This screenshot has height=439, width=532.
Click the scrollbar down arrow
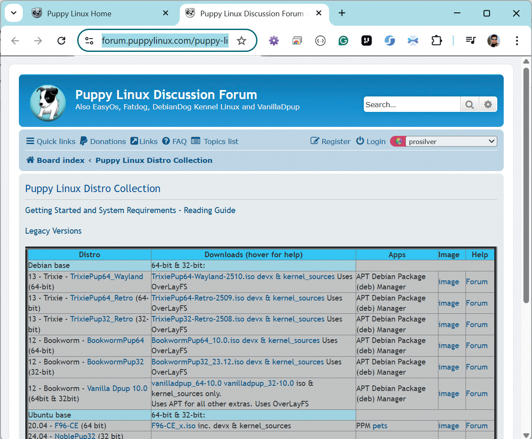[x=526, y=435]
